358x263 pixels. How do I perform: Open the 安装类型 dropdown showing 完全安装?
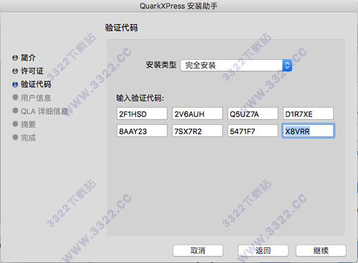pos(236,65)
